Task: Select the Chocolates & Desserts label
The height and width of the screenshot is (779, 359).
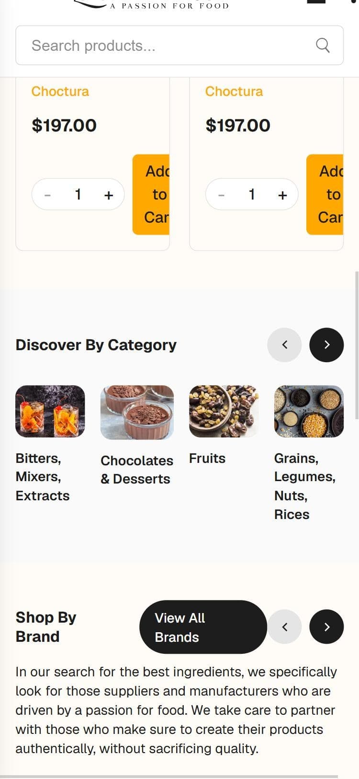Action: coord(137,470)
